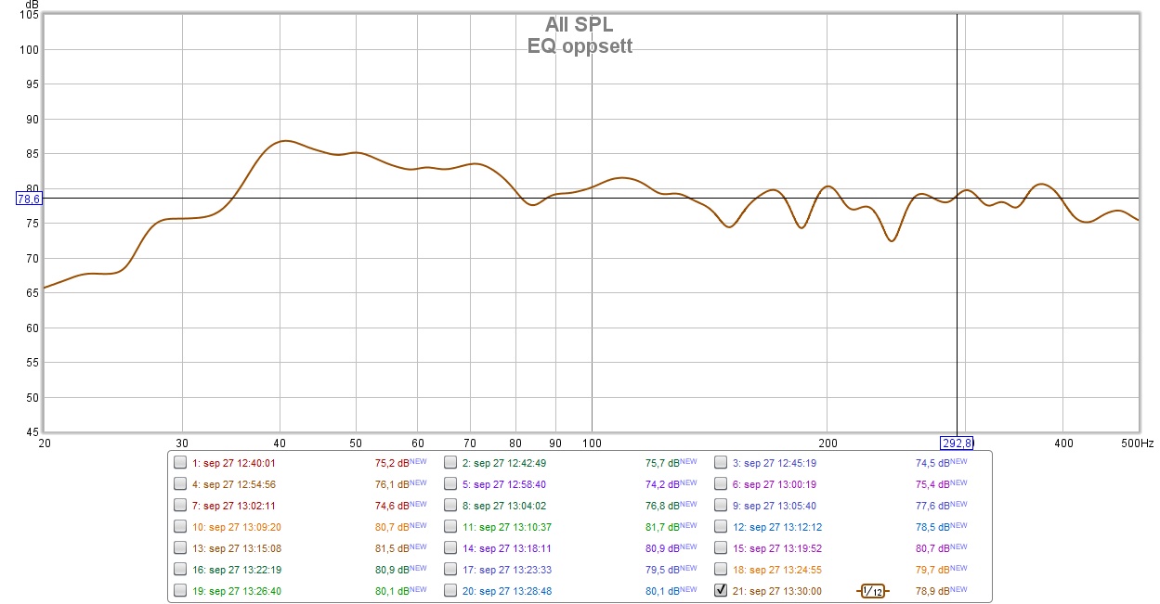Select legend entry text "6: sep 27 13:00:19"
Screen dimensions: 1160x604
(x=775, y=484)
